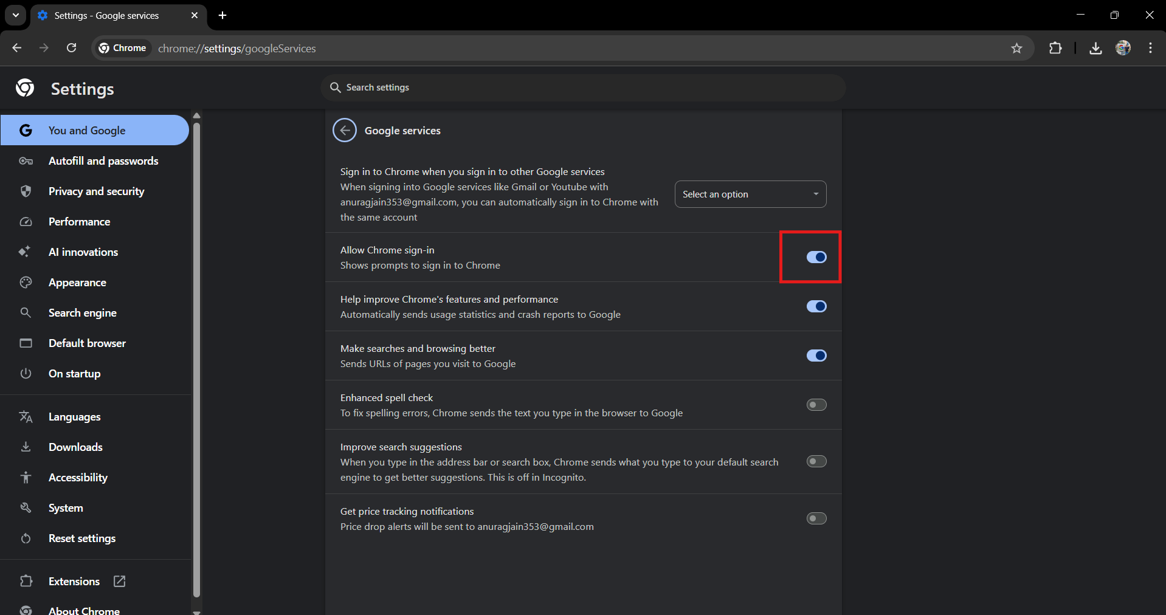Click the Appearance palette icon

pos(26,283)
